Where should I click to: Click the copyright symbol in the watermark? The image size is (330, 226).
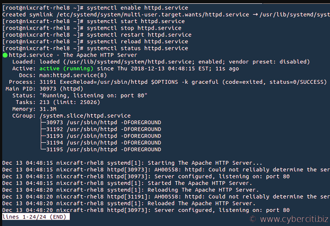pos(253,219)
